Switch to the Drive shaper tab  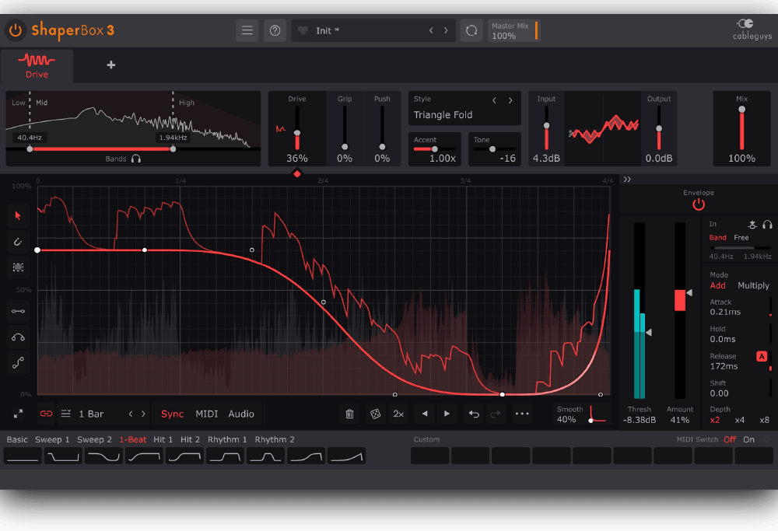(x=37, y=66)
